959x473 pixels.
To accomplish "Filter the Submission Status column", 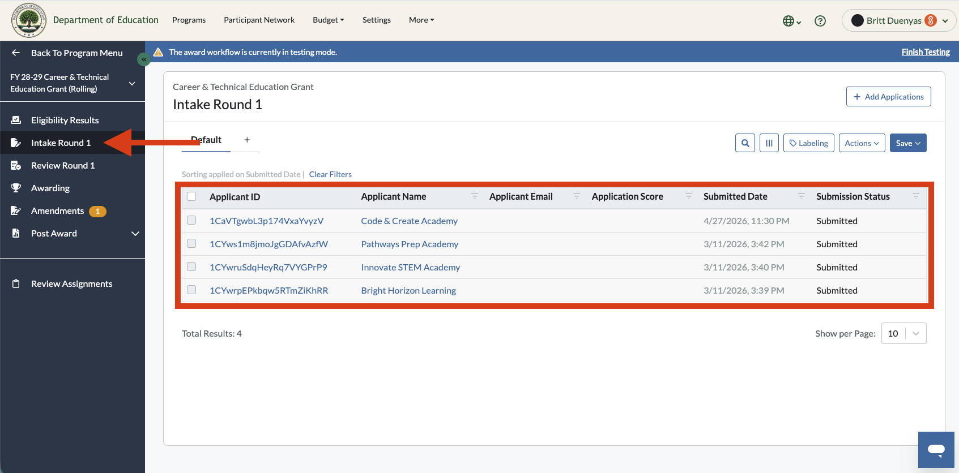I will click(x=915, y=196).
